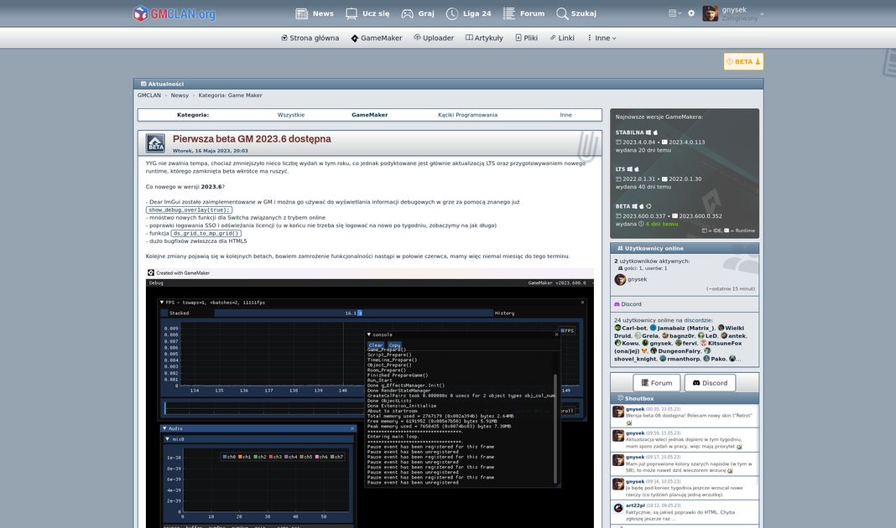Screen dimensions: 896x528
Task: Click the BETA category icon beside the post title
Action: pos(155,142)
